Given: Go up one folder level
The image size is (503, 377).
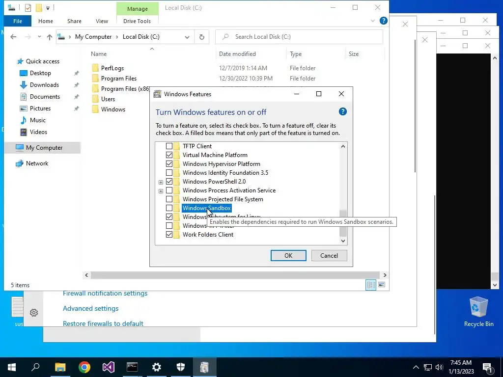Looking at the screenshot, I should click(50, 37).
